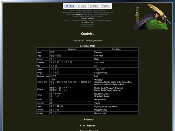Click the Dominant Hand row label

pos(43,76)
